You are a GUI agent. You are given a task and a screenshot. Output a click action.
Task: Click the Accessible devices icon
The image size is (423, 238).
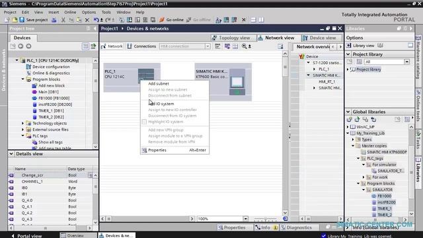pyautogui.click(x=218, y=20)
